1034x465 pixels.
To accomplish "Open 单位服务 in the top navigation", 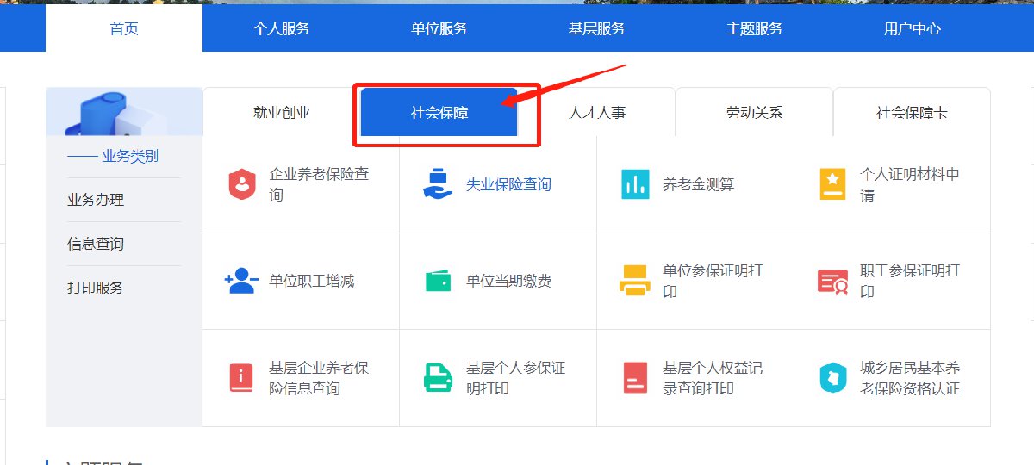I will pyautogui.click(x=439, y=28).
